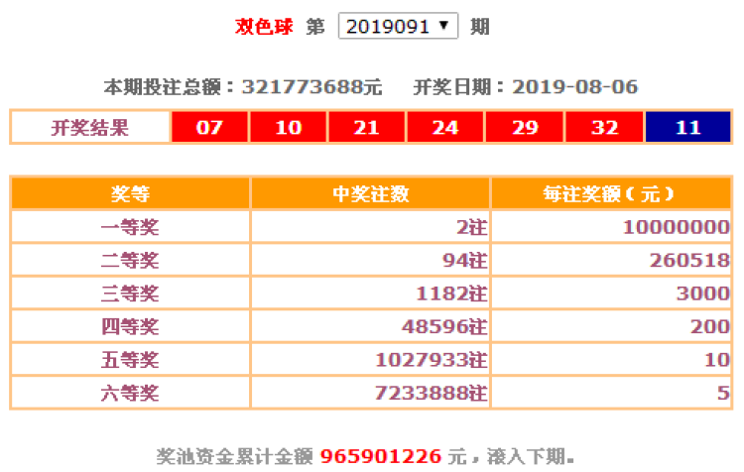
Task: Click the 奖等 column header
Action: tap(130, 194)
